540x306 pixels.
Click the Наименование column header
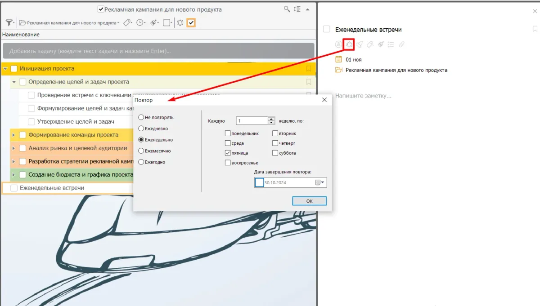tap(21, 34)
